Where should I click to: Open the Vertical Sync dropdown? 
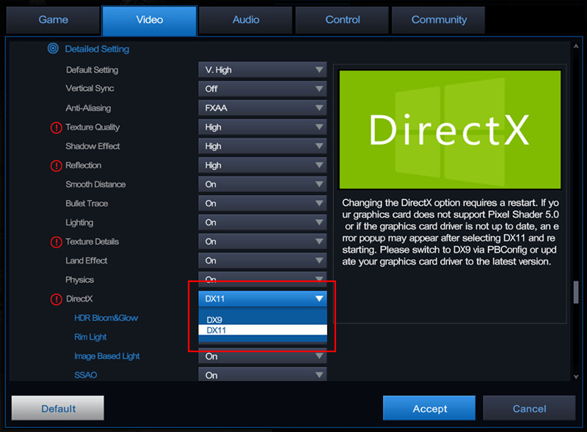(263, 89)
